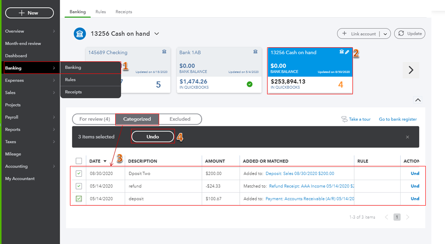Click the bank icon on Bank 1AB card
The width and height of the screenshot is (445, 244).
(255, 52)
